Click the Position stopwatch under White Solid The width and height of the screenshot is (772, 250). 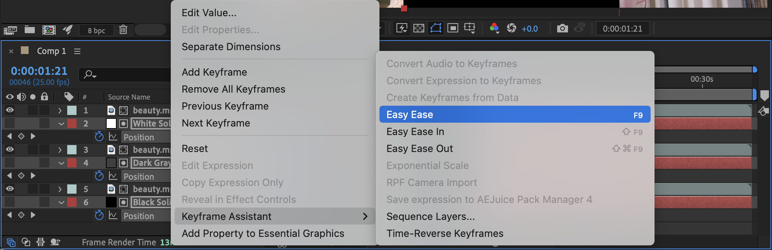point(99,137)
